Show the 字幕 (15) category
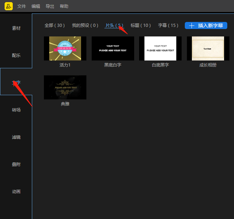The height and width of the screenshot is (219, 234). [x=168, y=25]
